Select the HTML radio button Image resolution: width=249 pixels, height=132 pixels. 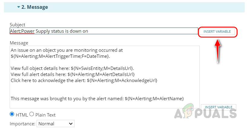12,114
